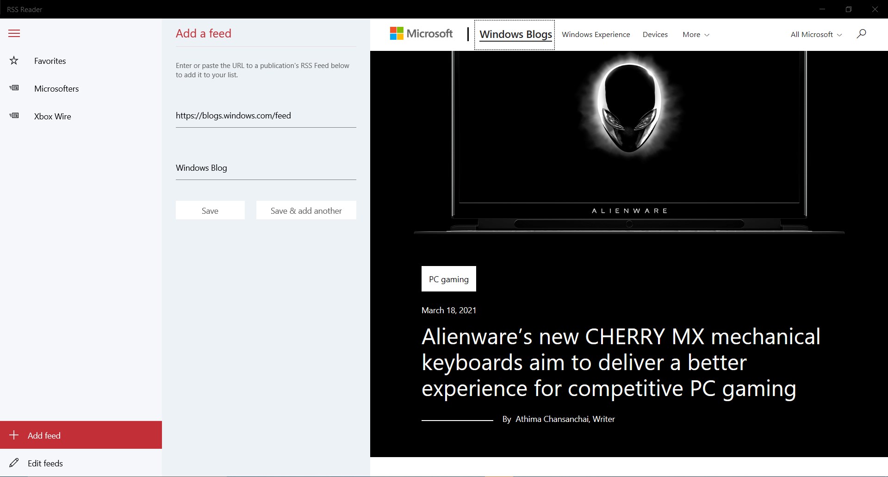Screen dimensions: 888x477
Task: Open the Favorites list
Action: point(81,61)
